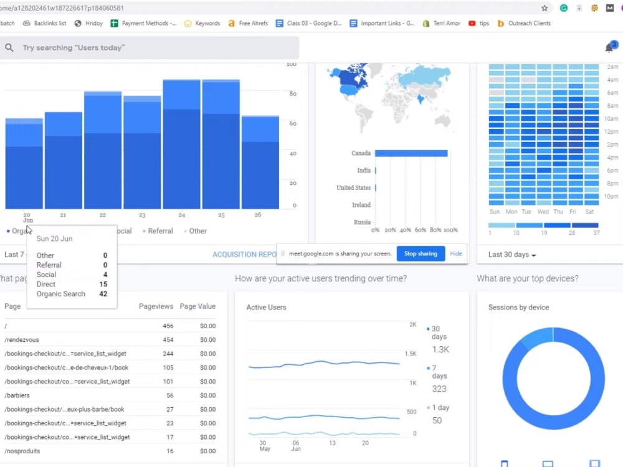The height and width of the screenshot is (467, 623).
Task: Open the dark M extension icon
Action: point(609,8)
